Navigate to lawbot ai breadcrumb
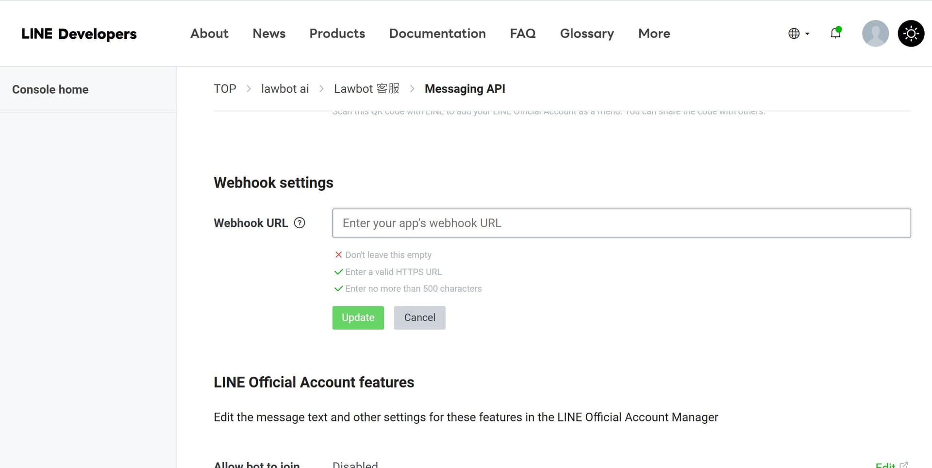 (285, 89)
